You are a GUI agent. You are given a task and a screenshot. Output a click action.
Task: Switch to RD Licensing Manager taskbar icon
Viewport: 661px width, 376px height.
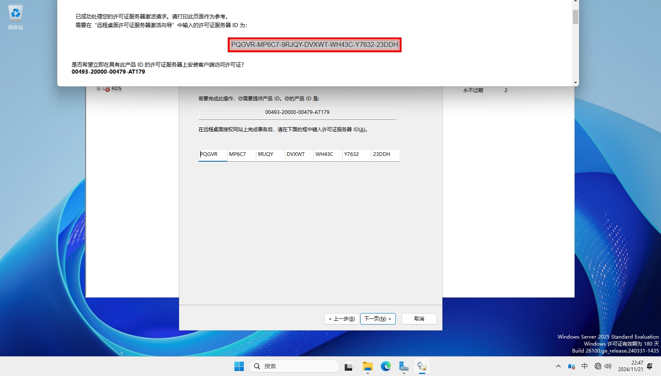pos(422,366)
